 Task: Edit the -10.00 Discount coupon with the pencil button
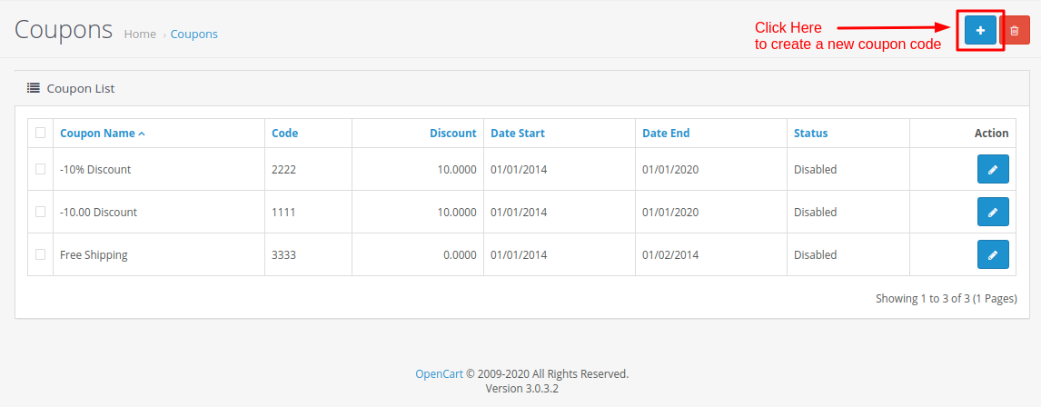(993, 212)
